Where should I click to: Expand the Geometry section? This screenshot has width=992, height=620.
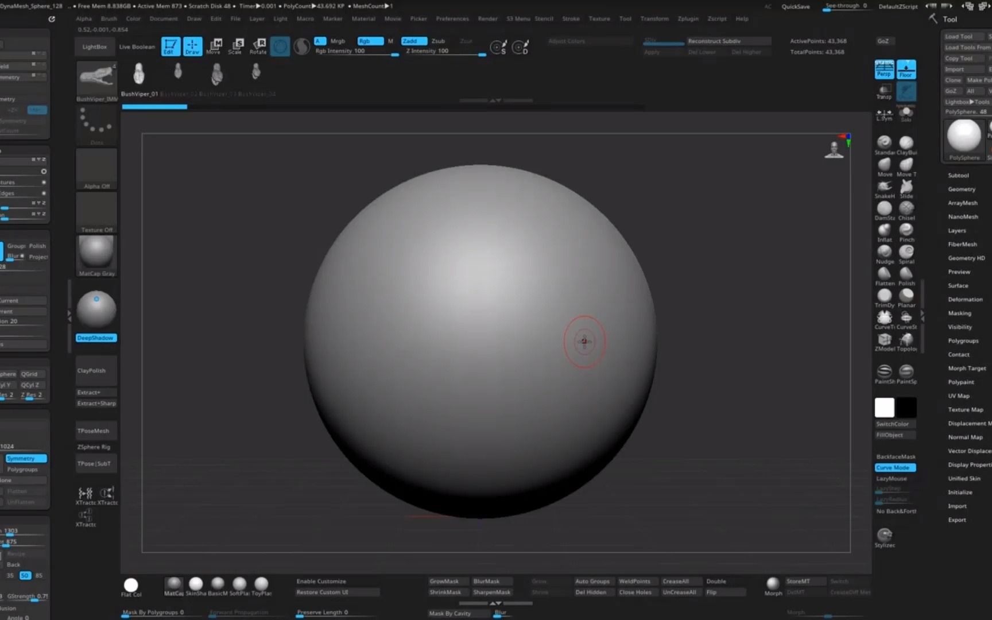(x=962, y=189)
